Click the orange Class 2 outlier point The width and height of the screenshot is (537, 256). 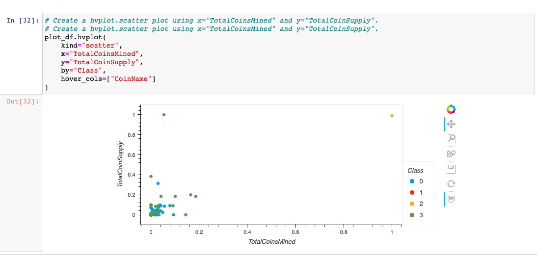click(x=392, y=116)
